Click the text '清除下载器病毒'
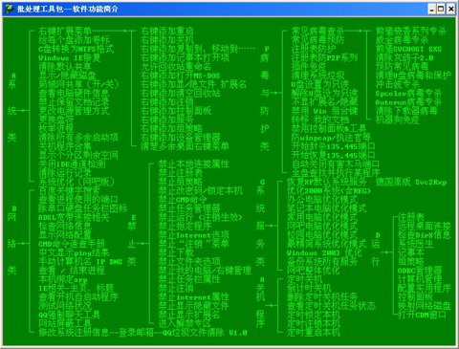The width and height of the screenshot is (459, 349). point(406,111)
